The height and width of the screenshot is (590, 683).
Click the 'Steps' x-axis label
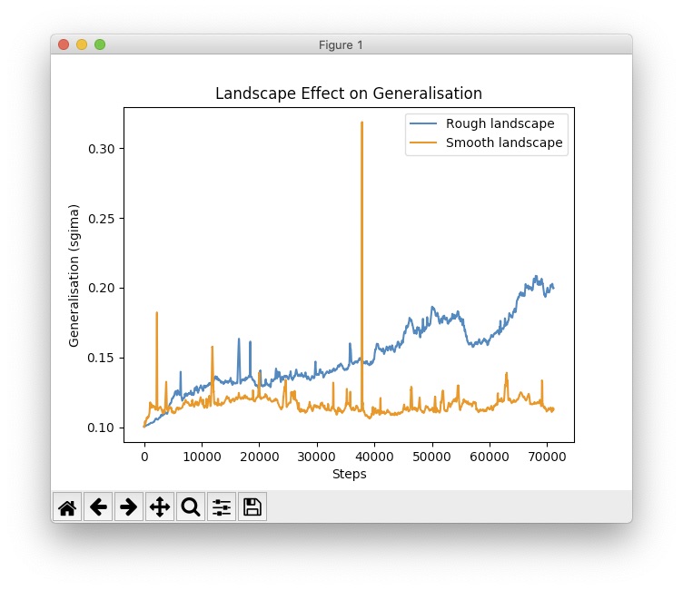350,474
